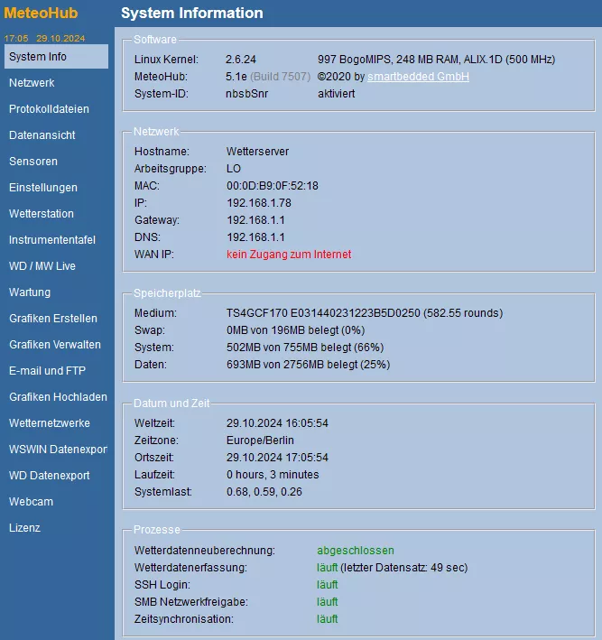Open Datenansicht in the sidebar

(42, 135)
